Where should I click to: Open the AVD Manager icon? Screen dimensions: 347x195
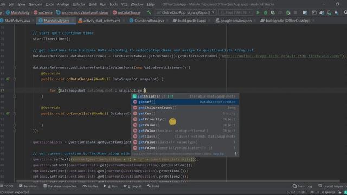click(329, 12)
